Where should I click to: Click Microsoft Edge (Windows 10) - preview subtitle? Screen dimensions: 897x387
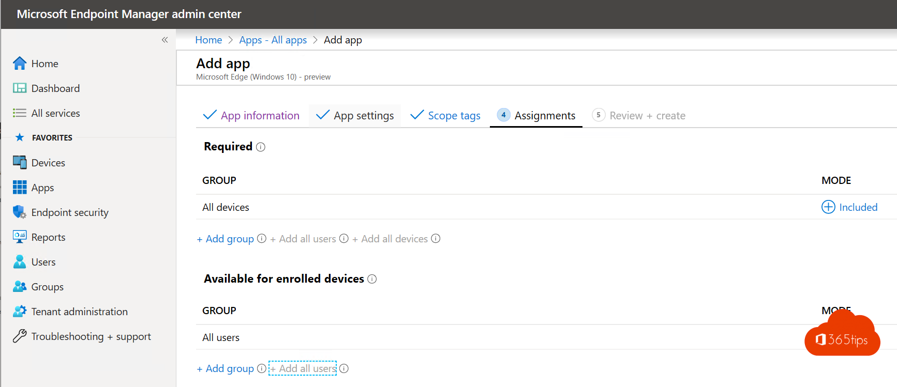point(263,77)
